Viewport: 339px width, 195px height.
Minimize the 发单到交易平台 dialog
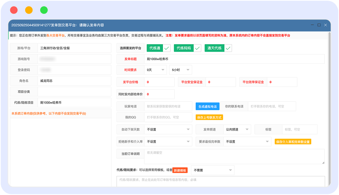pyautogui.click(x=312, y=25)
